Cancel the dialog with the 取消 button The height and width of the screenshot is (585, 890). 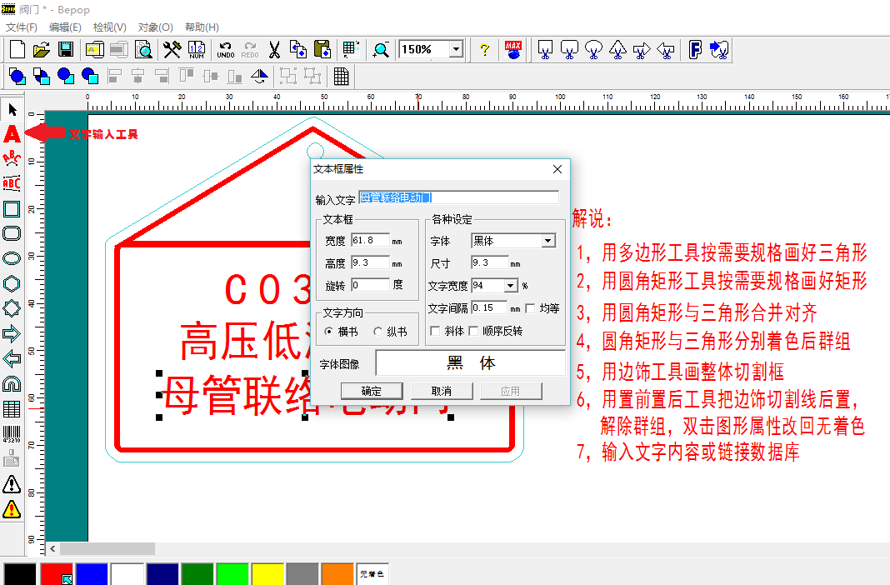[x=442, y=391]
